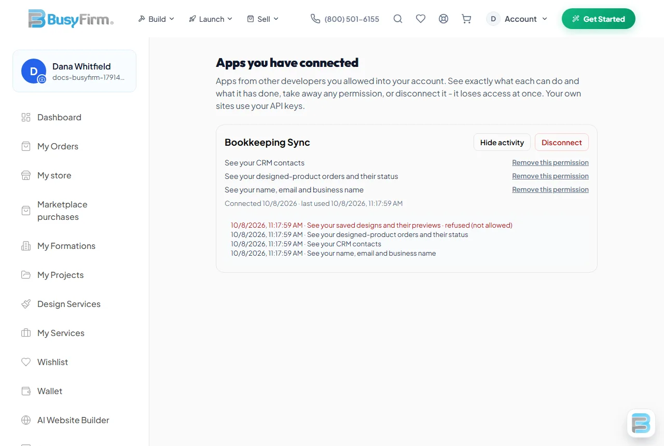Expand the Build dropdown menu

pyautogui.click(x=156, y=19)
